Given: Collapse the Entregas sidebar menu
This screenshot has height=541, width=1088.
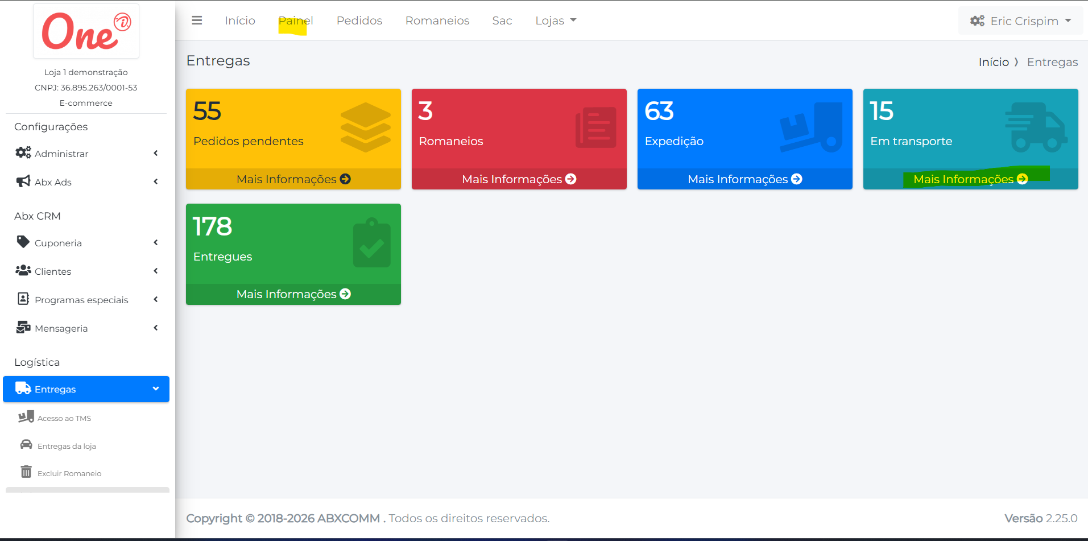Looking at the screenshot, I should [86, 389].
